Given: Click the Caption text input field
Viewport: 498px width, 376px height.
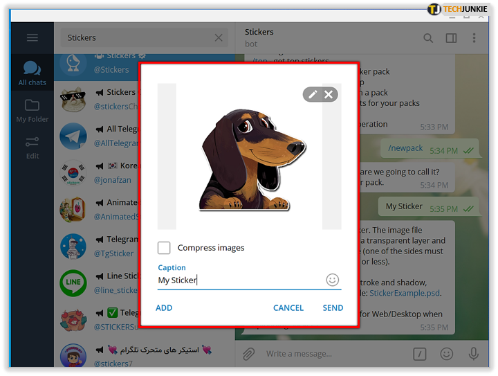Looking at the screenshot, I should pyautogui.click(x=241, y=280).
